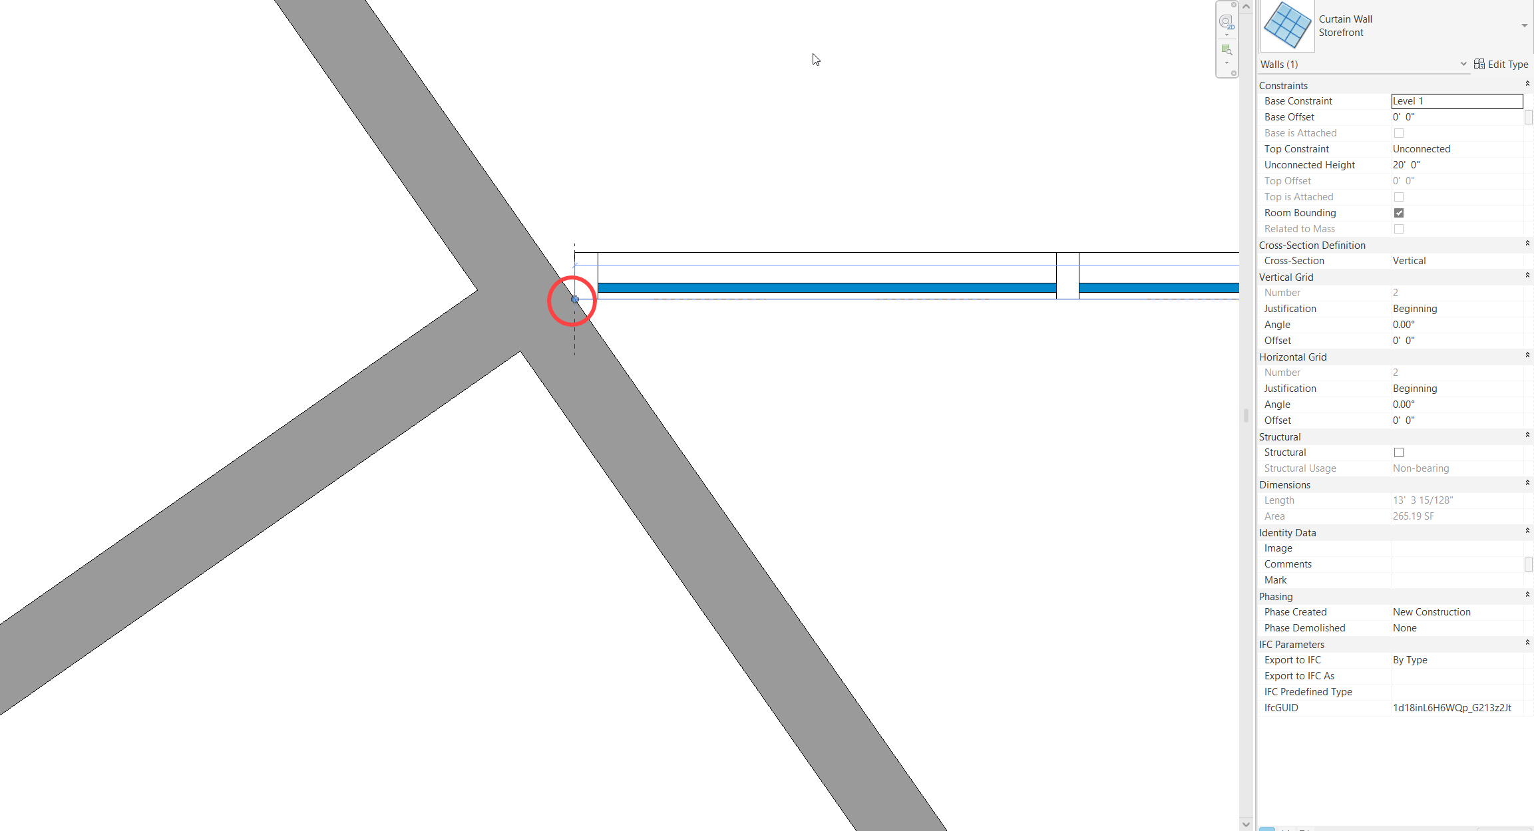Viewport: 1534px width, 831px height.
Task: Click the Dimensions section expander
Action: point(1526,484)
